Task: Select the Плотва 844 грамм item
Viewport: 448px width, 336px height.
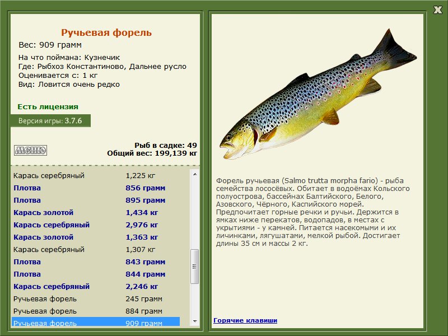Action: (x=95, y=274)
